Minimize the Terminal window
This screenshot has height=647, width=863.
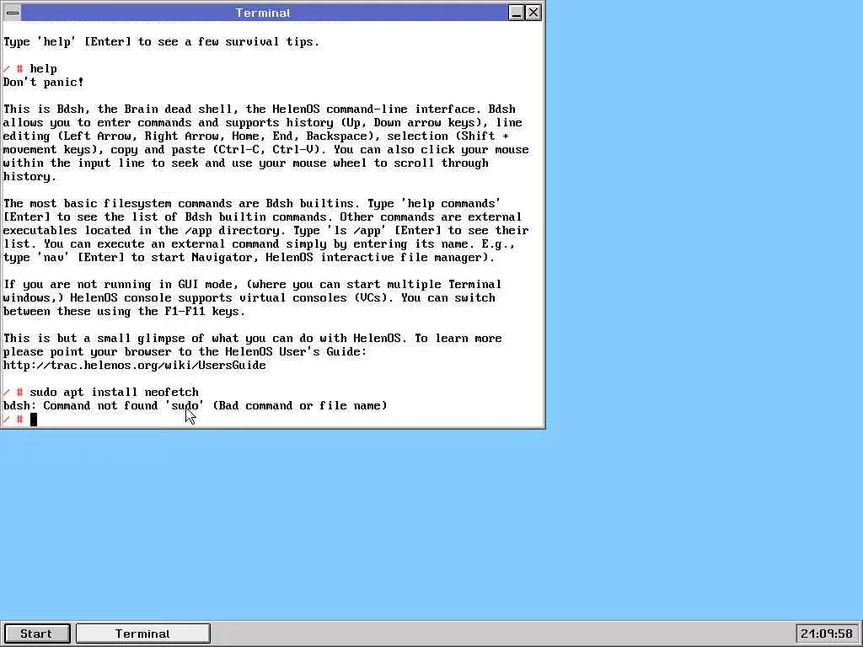517,13
